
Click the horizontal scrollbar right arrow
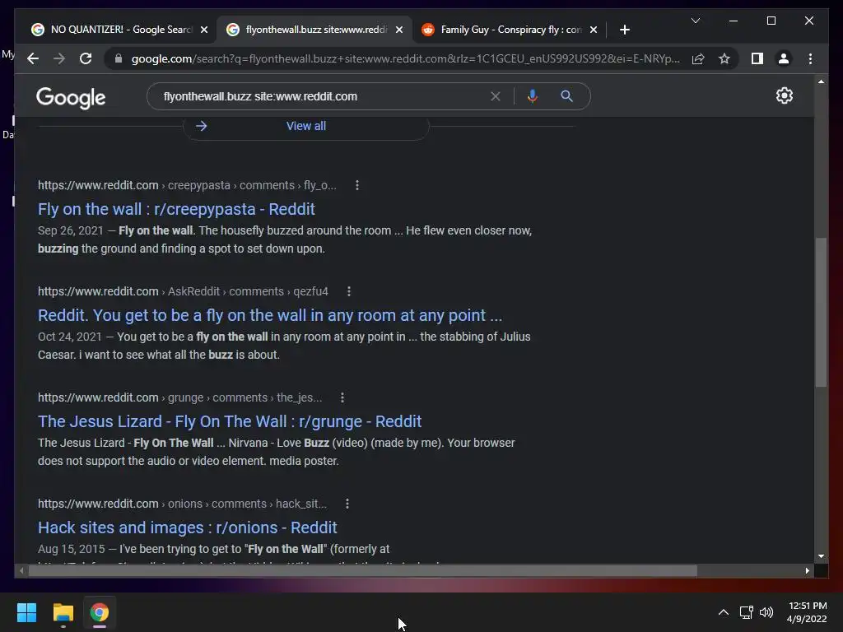807,571
